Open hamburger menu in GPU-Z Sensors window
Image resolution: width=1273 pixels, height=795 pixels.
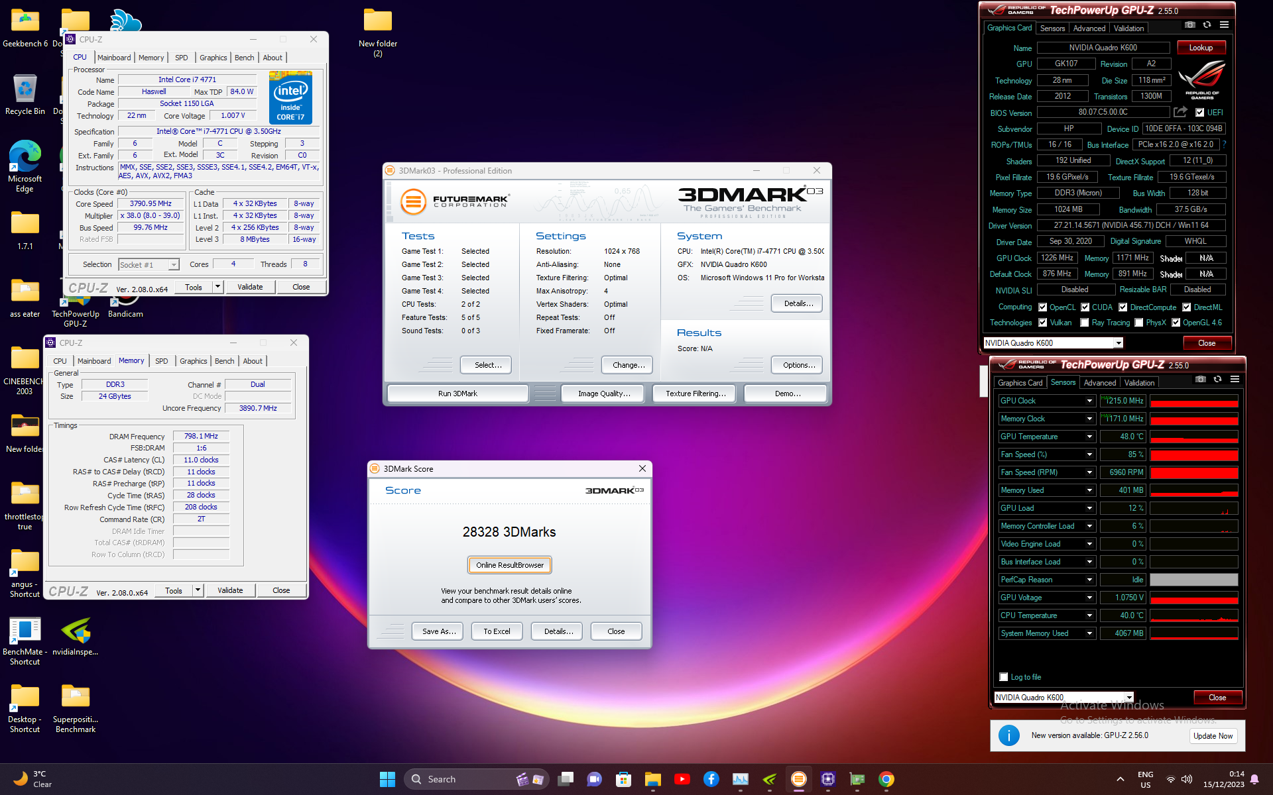[x=1235, y=379]
